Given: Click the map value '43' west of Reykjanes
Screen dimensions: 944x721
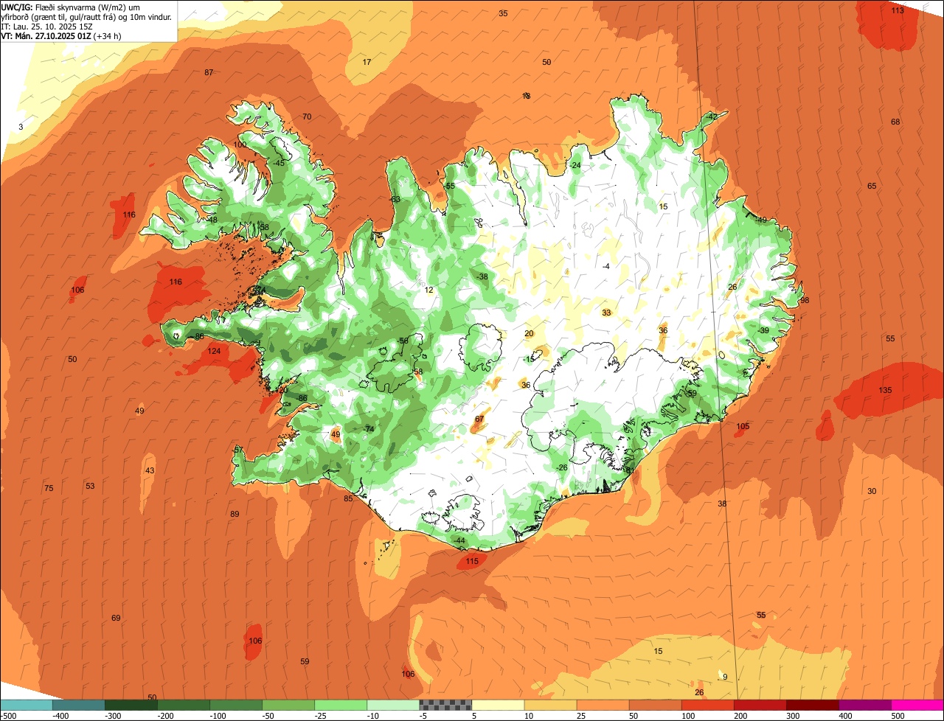Looking at the screenshot, I should click(x=150, y=470).
